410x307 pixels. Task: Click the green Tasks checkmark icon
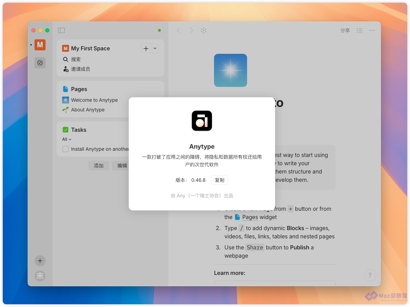(66, 130)
